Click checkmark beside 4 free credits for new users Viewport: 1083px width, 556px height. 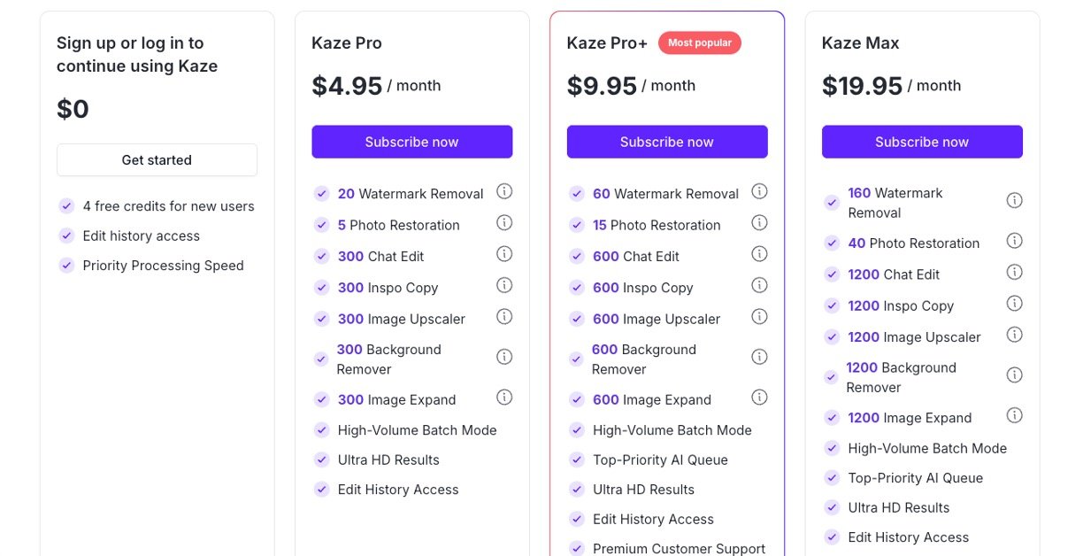click(x=66, y=206)
